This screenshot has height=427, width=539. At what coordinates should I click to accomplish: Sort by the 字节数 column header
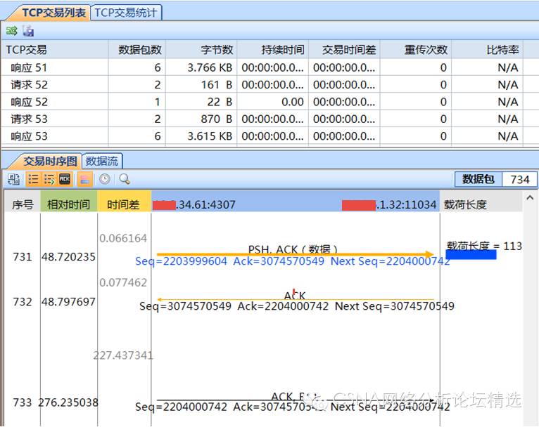(201, 50)
